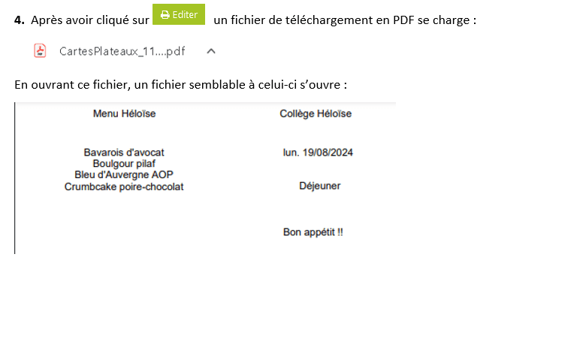Click the printer icon in Editer button
This screenshot has height=342, width=574.
[x=165, y=14]
